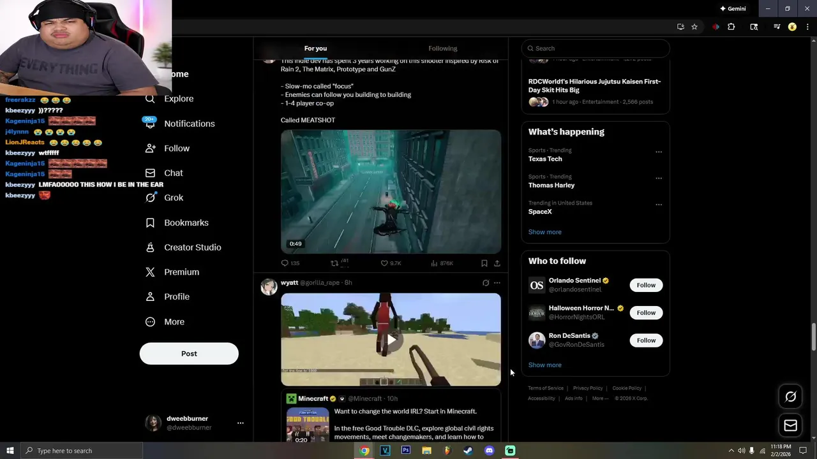Bookmark this page with the star icon
The image size is (817, 459).
pyautogui.click(x=694, y=27)
